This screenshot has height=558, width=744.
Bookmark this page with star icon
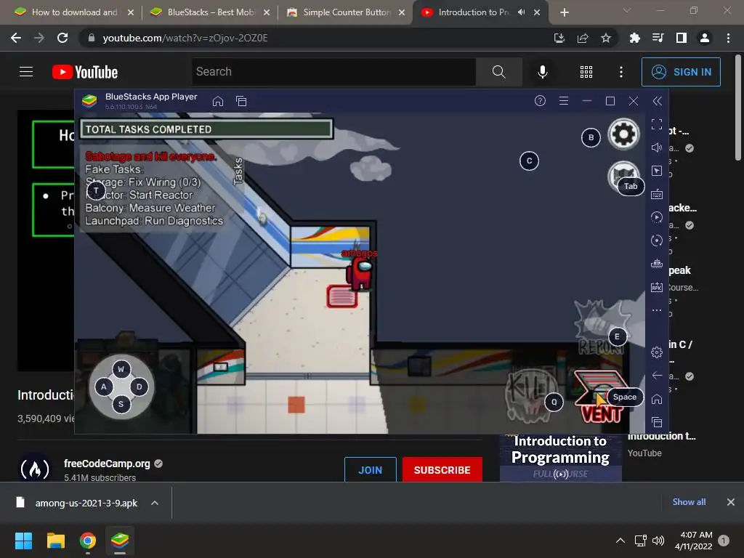coord(606,38)
